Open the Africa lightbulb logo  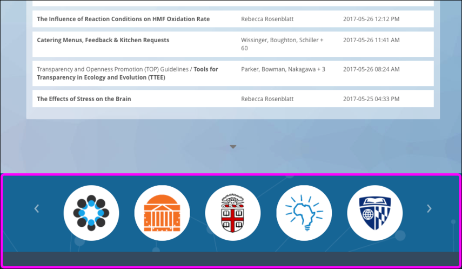304,213
